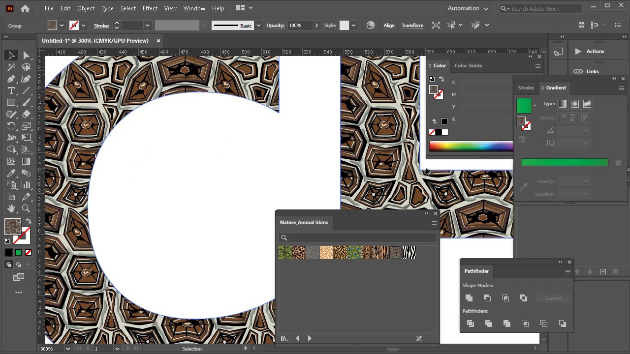The image size is (630, 354).
Task: Select the Hand tool
Action: [11, 209]
